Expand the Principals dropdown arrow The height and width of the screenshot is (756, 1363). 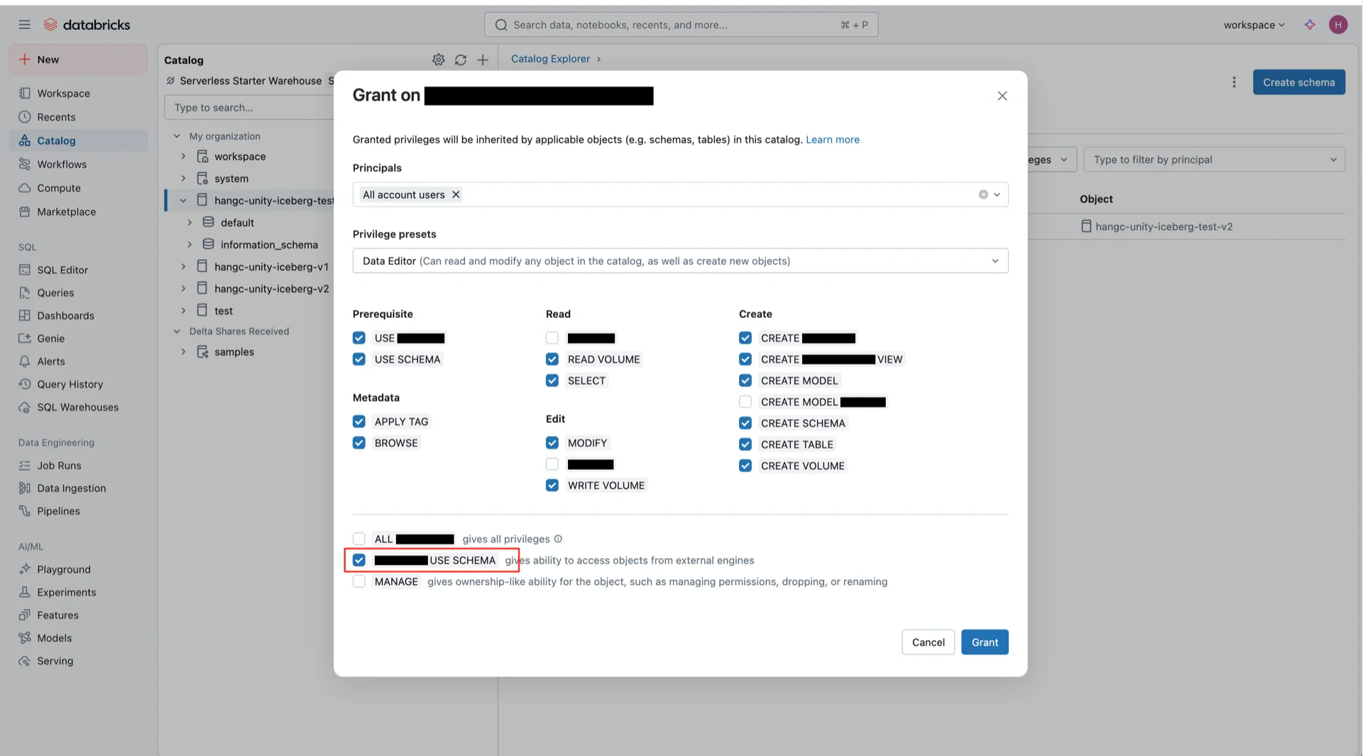tap(997, 195)
